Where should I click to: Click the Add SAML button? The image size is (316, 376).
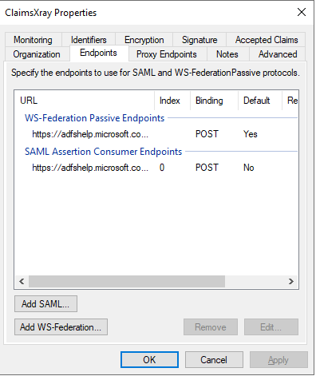click(45, 303)
